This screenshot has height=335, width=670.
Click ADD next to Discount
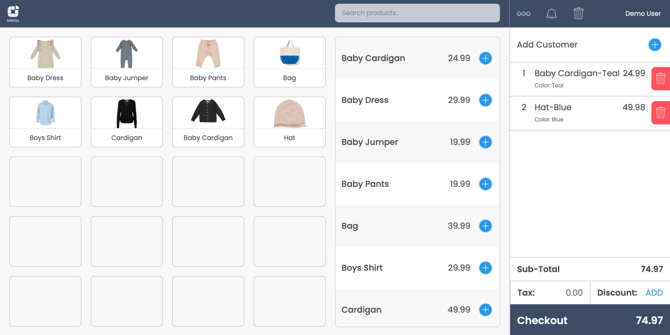pos(654,292)
